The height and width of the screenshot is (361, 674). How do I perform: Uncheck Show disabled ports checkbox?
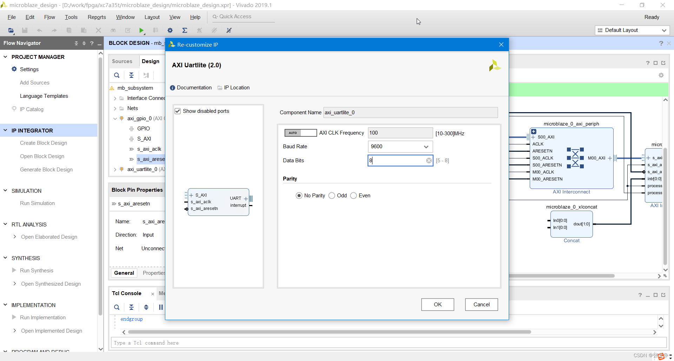tap(178, 111)
